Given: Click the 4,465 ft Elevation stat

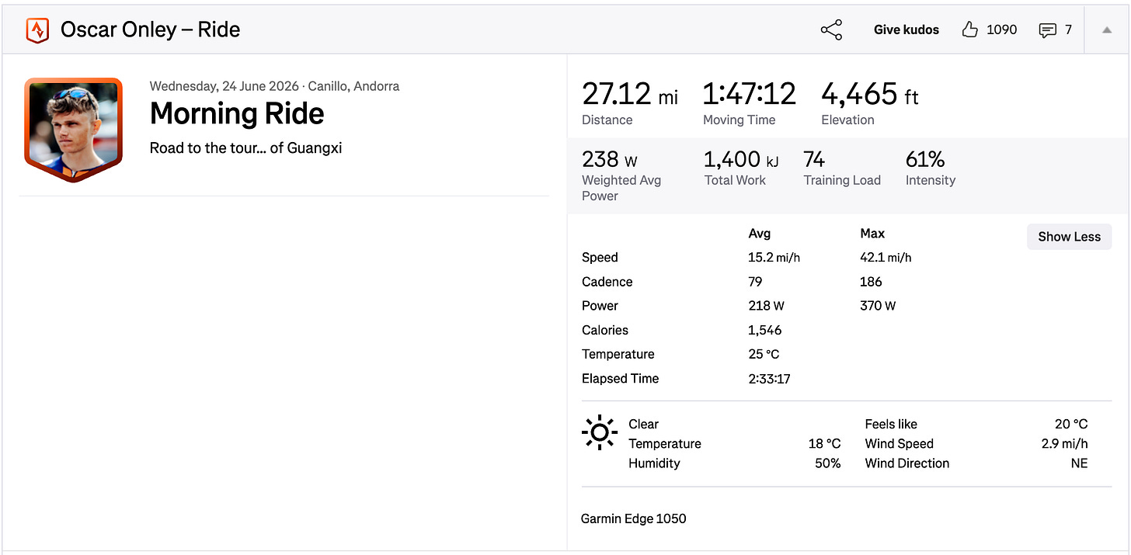Looking at the screenshot, I should point(870,102).
